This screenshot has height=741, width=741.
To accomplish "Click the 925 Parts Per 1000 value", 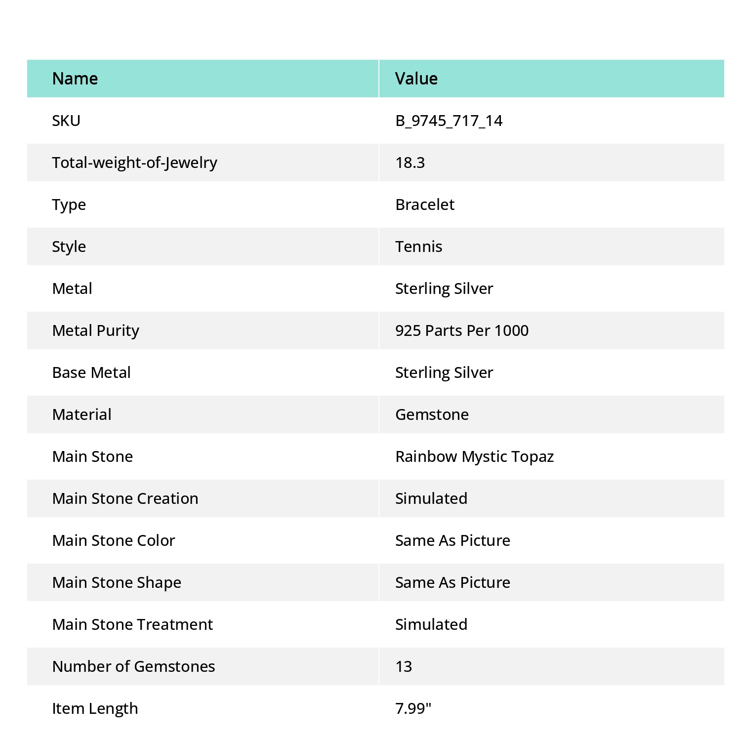I will tap(462, 330).
